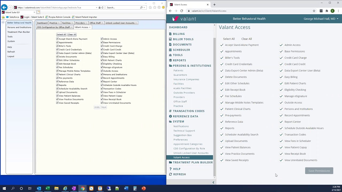Open CDS Configuration By Role item
342x192 pixels.
[189, 149]
